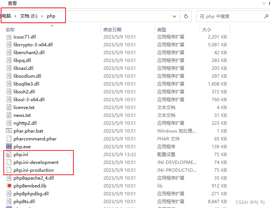
Task: Click the icuuc71.dll file icon
Action: click(9, 37)
